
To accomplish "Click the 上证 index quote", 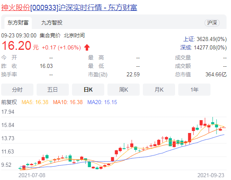I will 205,39.
